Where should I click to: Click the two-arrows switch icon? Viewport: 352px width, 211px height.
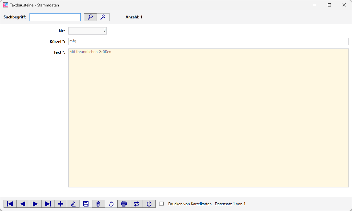tap(136, 204)
